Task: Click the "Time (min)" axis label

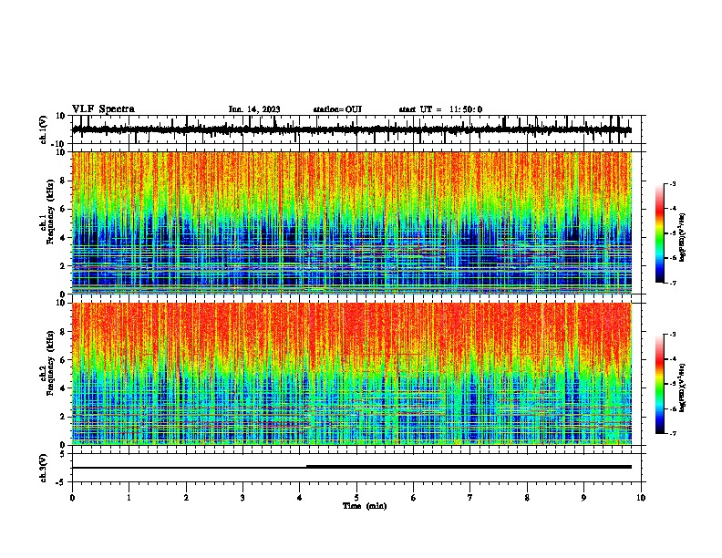Action: [x=365, y=506]
